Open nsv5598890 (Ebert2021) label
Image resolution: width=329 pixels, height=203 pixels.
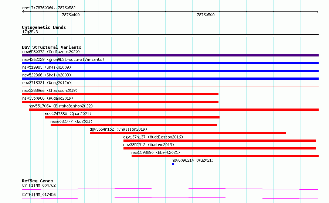tap(156, 152)
